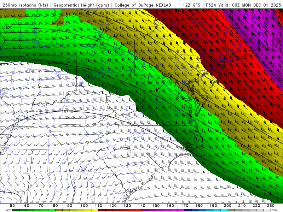Click the '12Z GFS' model run label

(191, 5)
